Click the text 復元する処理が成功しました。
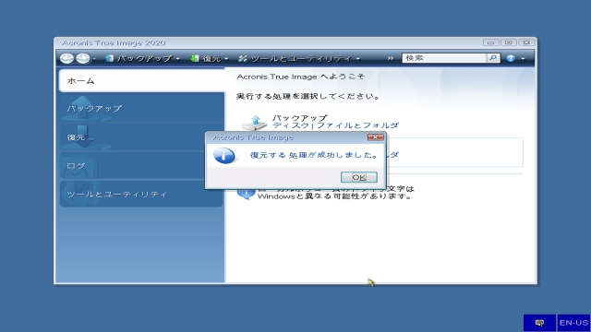The image size is (591, 332). tap(314, 155)
